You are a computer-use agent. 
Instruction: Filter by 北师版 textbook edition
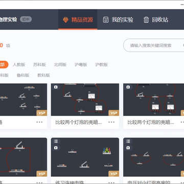pyautogui.click(x=60, y=64)
